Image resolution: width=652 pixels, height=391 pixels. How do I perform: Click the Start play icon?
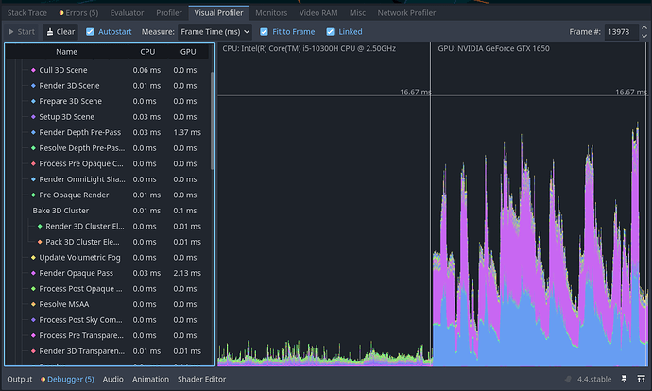click(11, 31)
